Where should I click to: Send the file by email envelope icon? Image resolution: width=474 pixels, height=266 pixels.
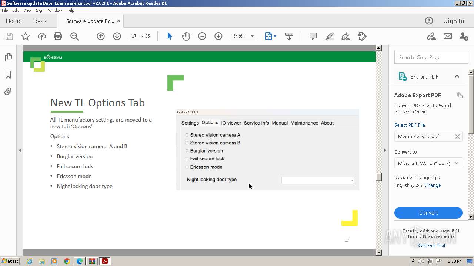pos(448,36)
